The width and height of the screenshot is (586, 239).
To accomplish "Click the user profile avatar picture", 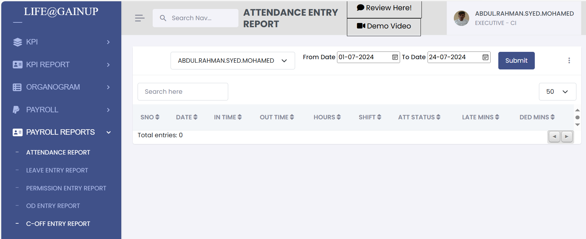I will tap(461, 18).
